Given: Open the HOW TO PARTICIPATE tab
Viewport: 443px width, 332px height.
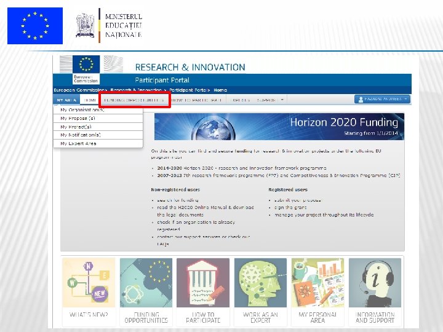Looking at the screenshot, I should coord(196,100).
